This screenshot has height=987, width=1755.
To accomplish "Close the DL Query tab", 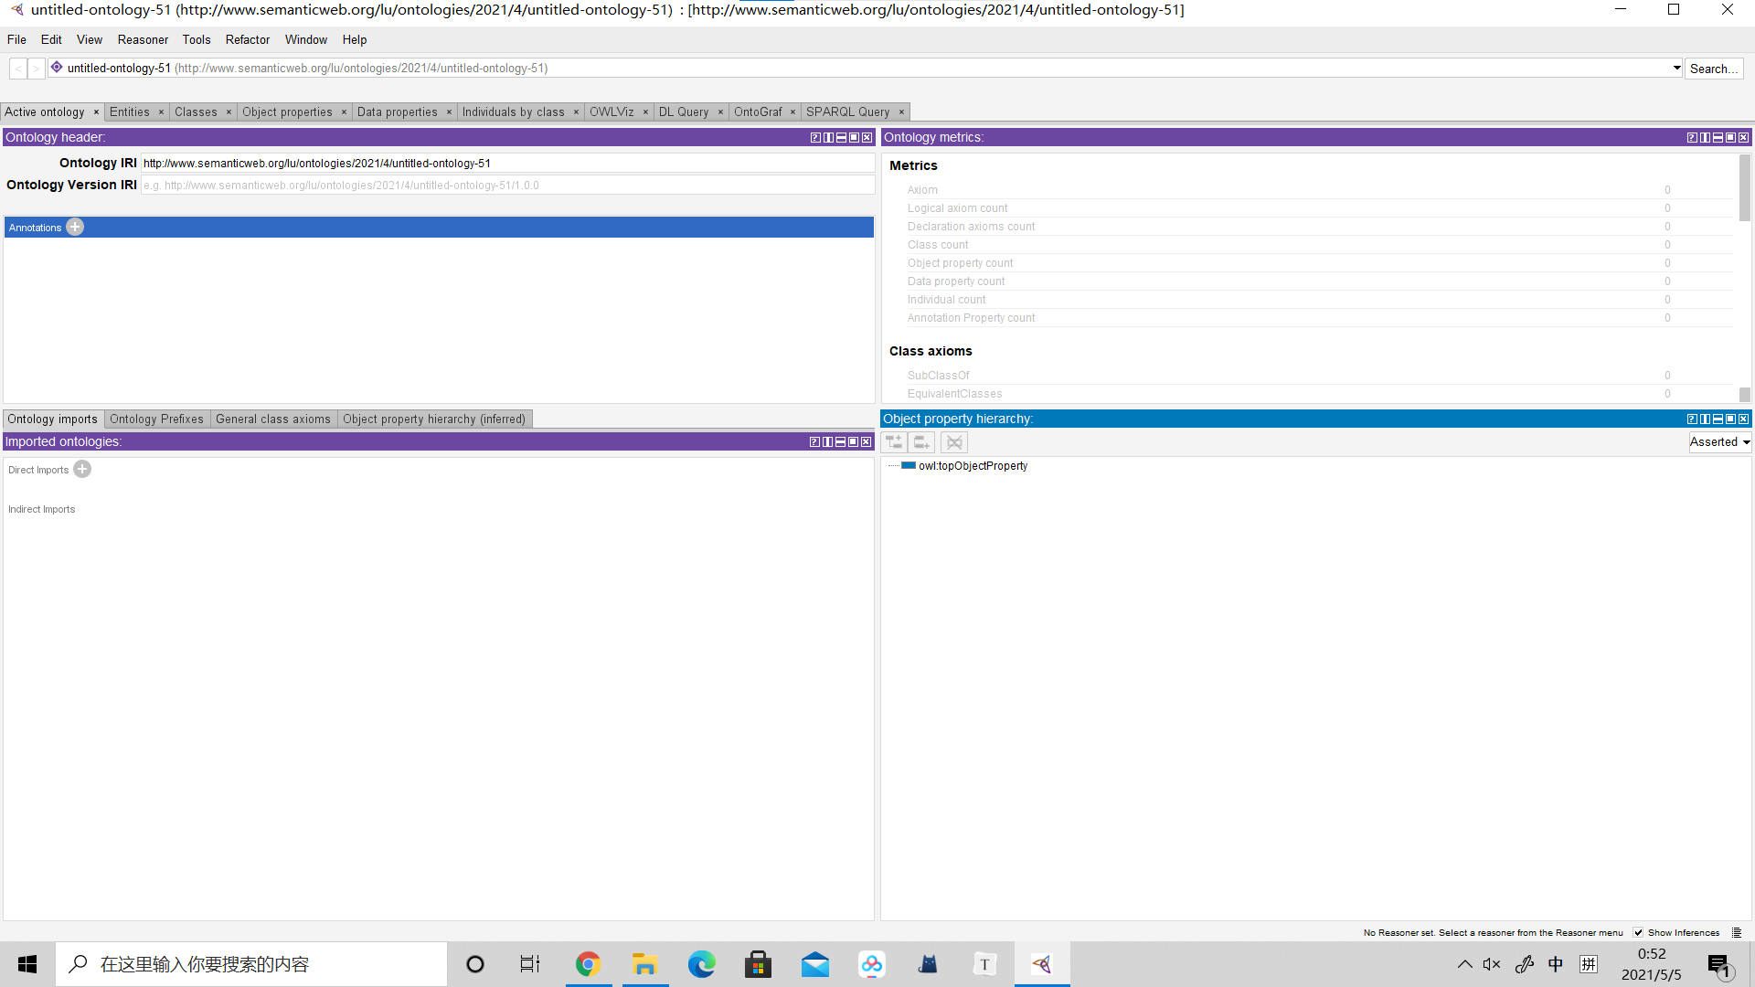I will point(720,112).
